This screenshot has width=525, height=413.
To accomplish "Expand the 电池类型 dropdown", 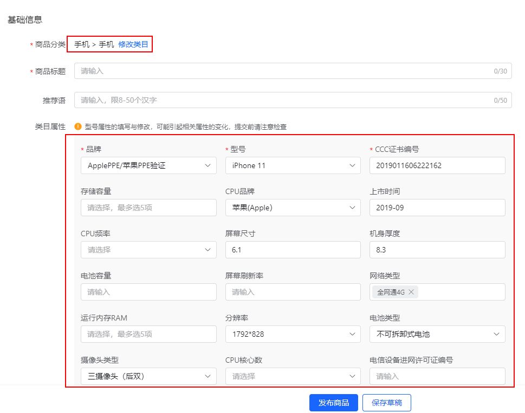I will [x=437, y=334].
